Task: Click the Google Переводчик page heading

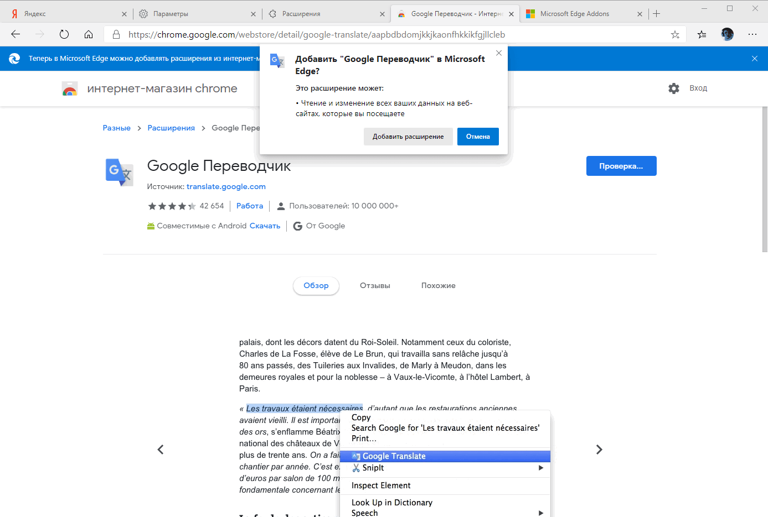Action: click(x=219, y=166)
